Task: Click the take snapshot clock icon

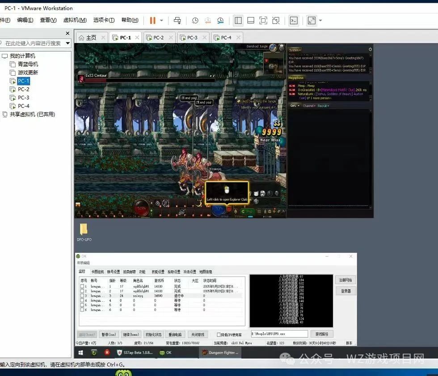Action: pyautogui.click(x=195, y=20)
